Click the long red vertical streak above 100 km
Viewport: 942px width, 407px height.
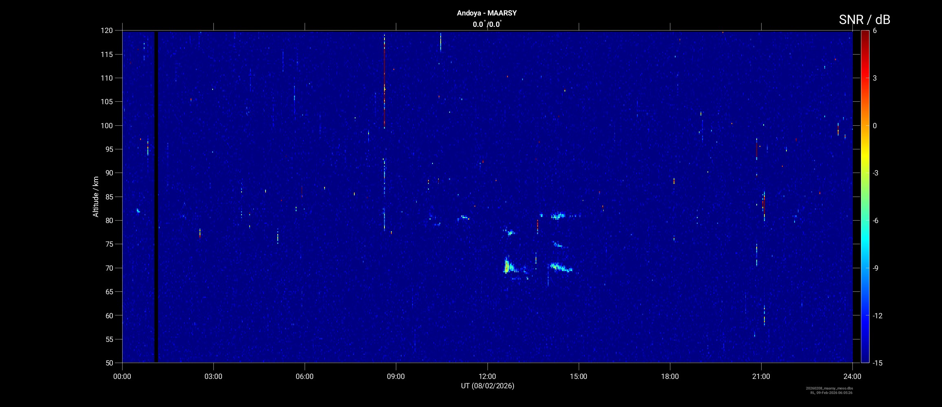[384, 81]
